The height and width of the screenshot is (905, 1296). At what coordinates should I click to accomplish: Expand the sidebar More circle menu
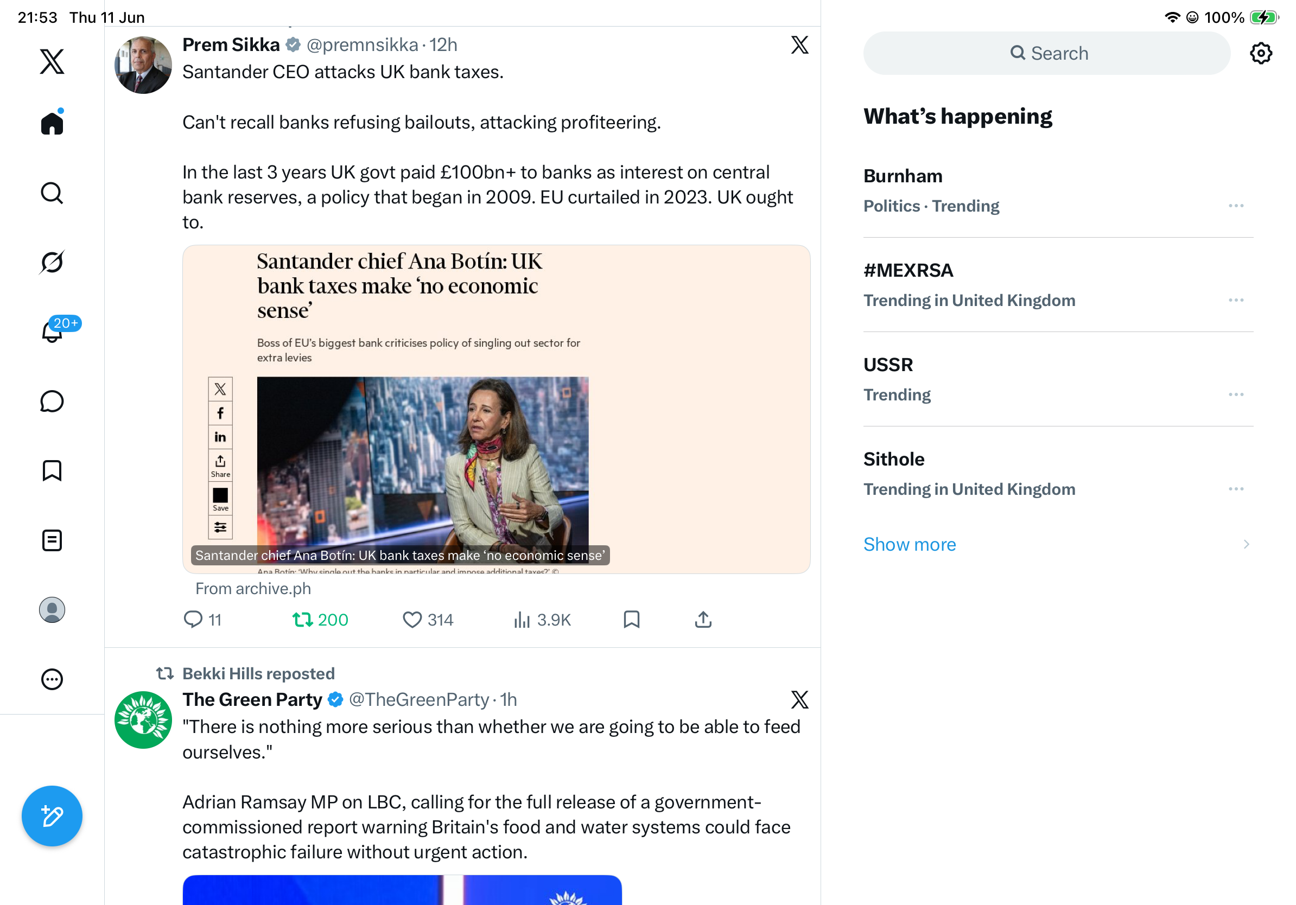[52, 679]
